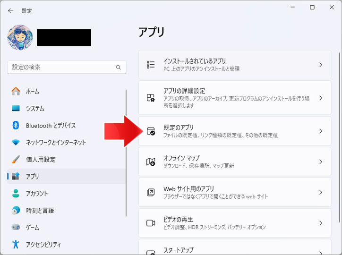This screenshot has width=342, height=255.
Task: Expand ビデオの再生 chevron
Action: coord(321,223)
